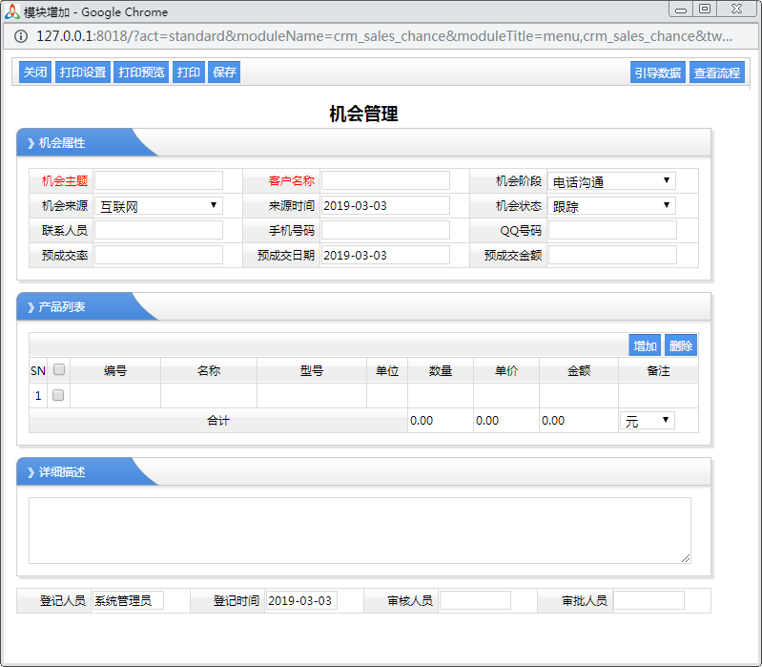762x667 pixels.
Task: Open the 机会状态 dropdown
Action: coord(611,205)
